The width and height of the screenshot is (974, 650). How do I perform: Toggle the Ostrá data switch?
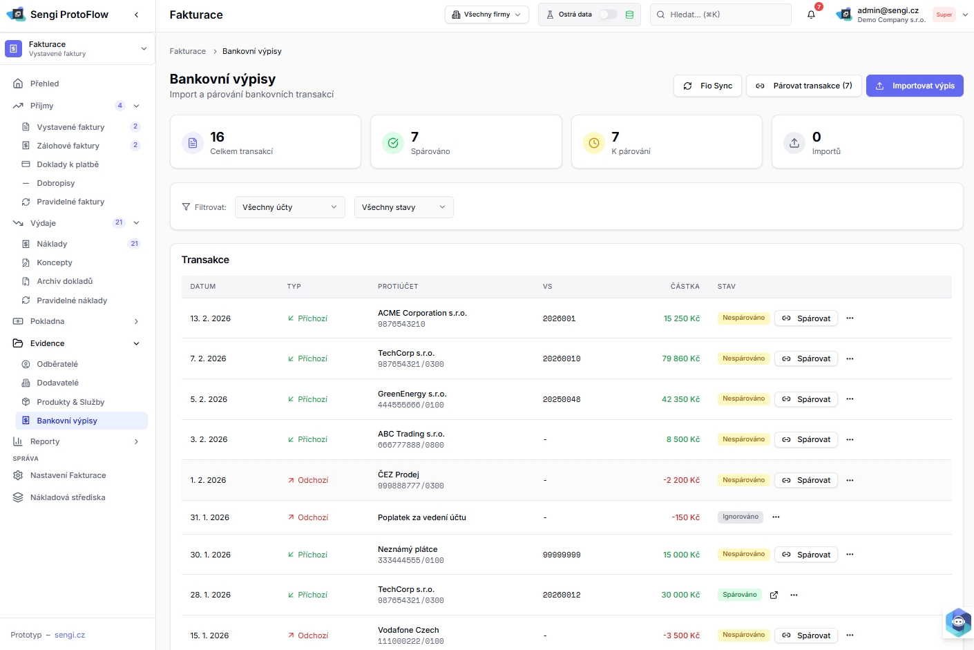tap(607, 15)
